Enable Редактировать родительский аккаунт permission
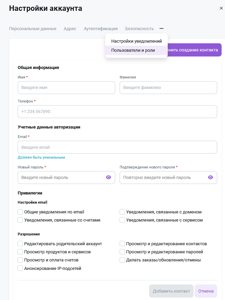This screenshot has height=300, width=225. [20, 244]
